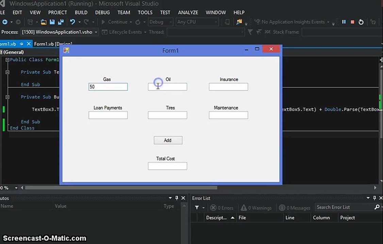
Task: Click the Save floppy disk icon
Action: (x=52, y=22)
